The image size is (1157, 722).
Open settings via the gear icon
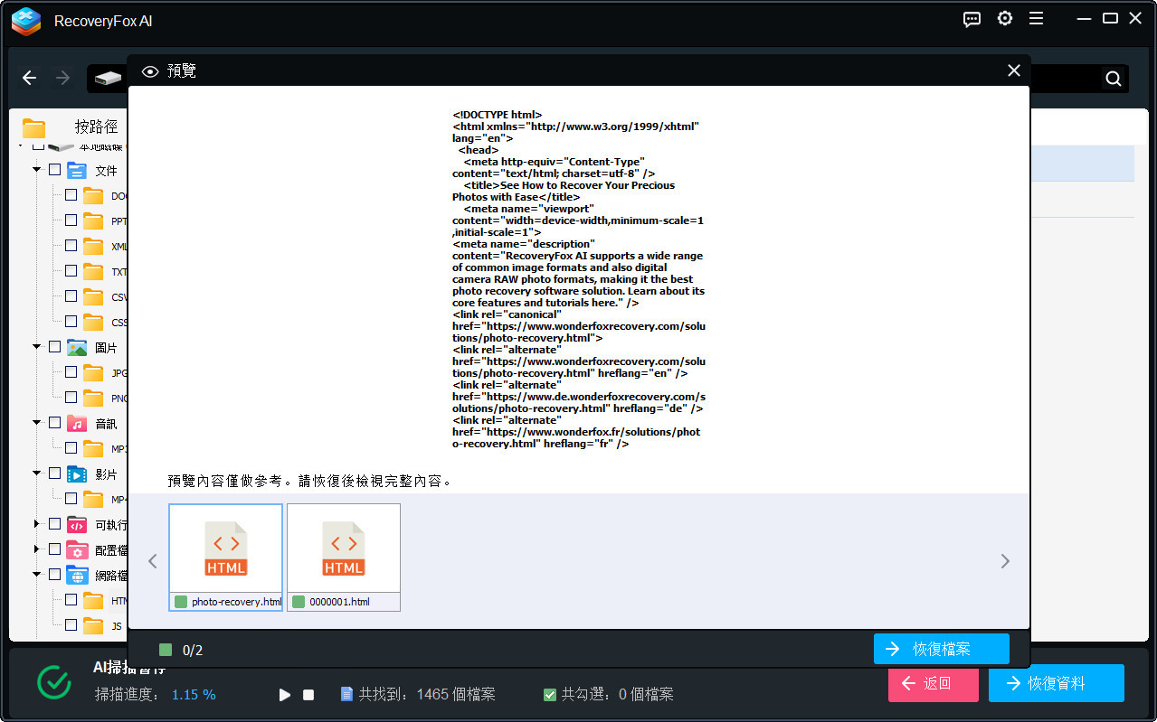1004,18
